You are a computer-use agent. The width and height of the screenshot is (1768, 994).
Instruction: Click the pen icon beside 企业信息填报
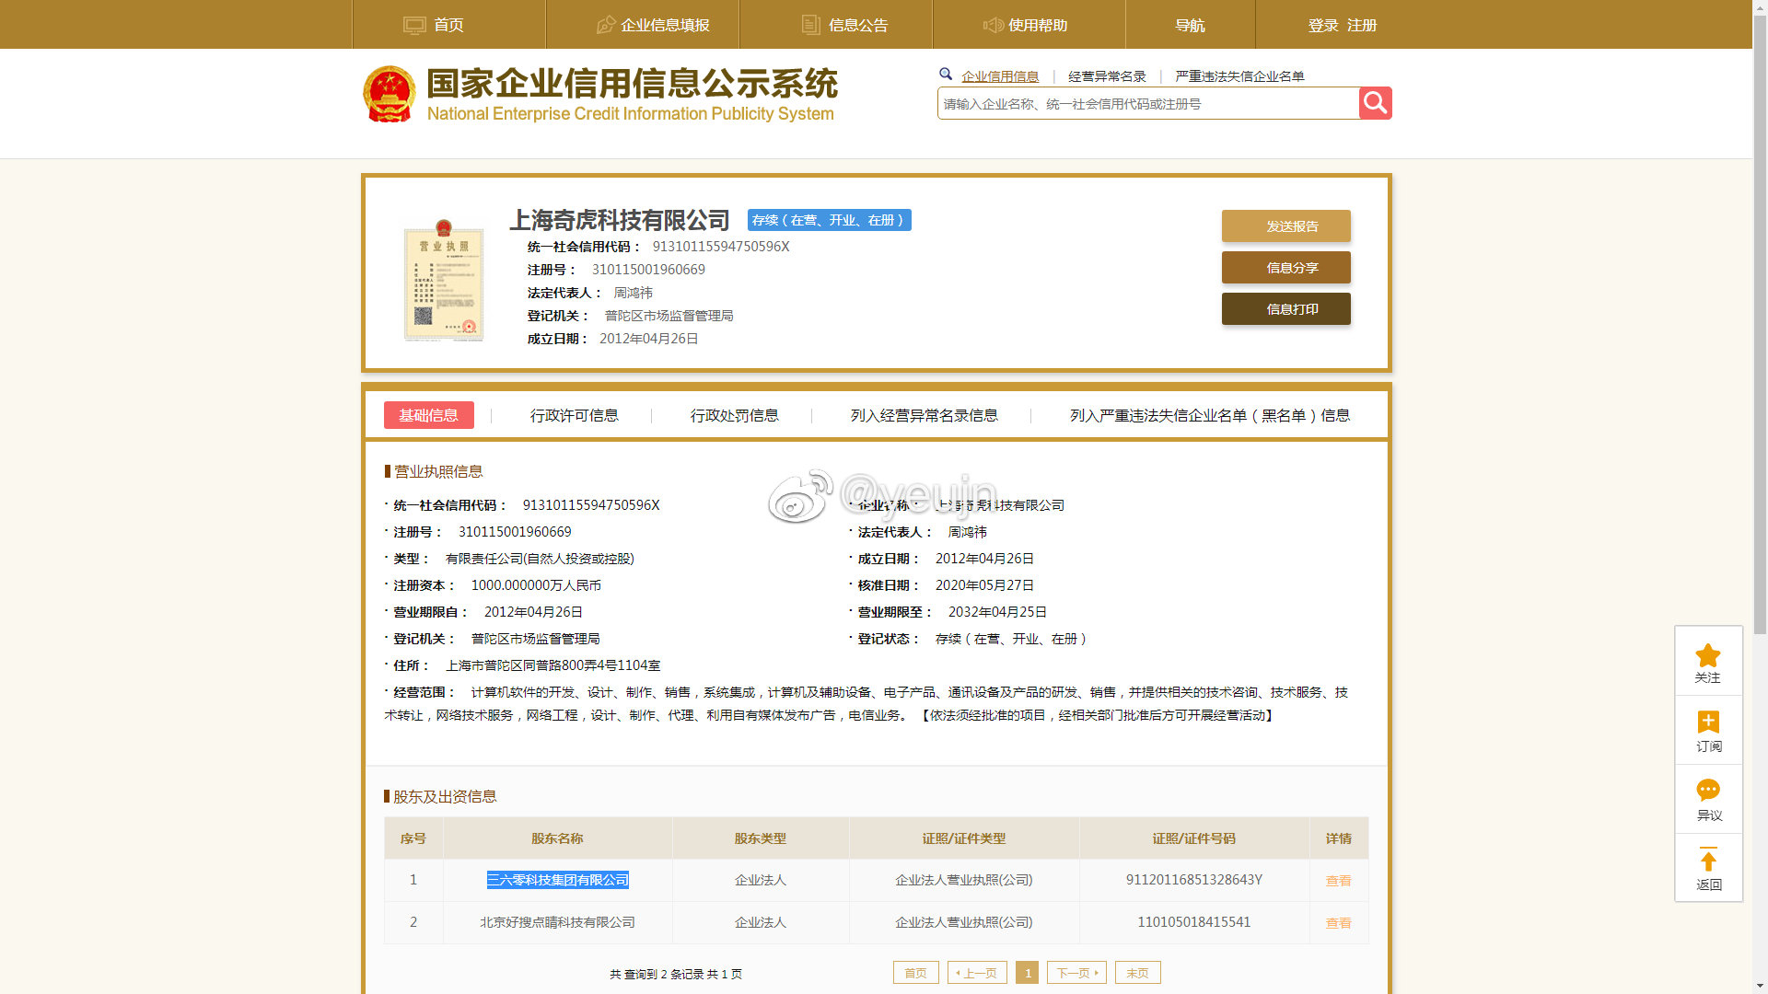(606, 25)
